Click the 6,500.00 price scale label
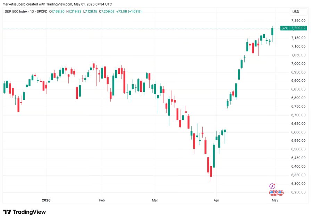The height and width of the screenshot is (220, 311). pos(298,149)
